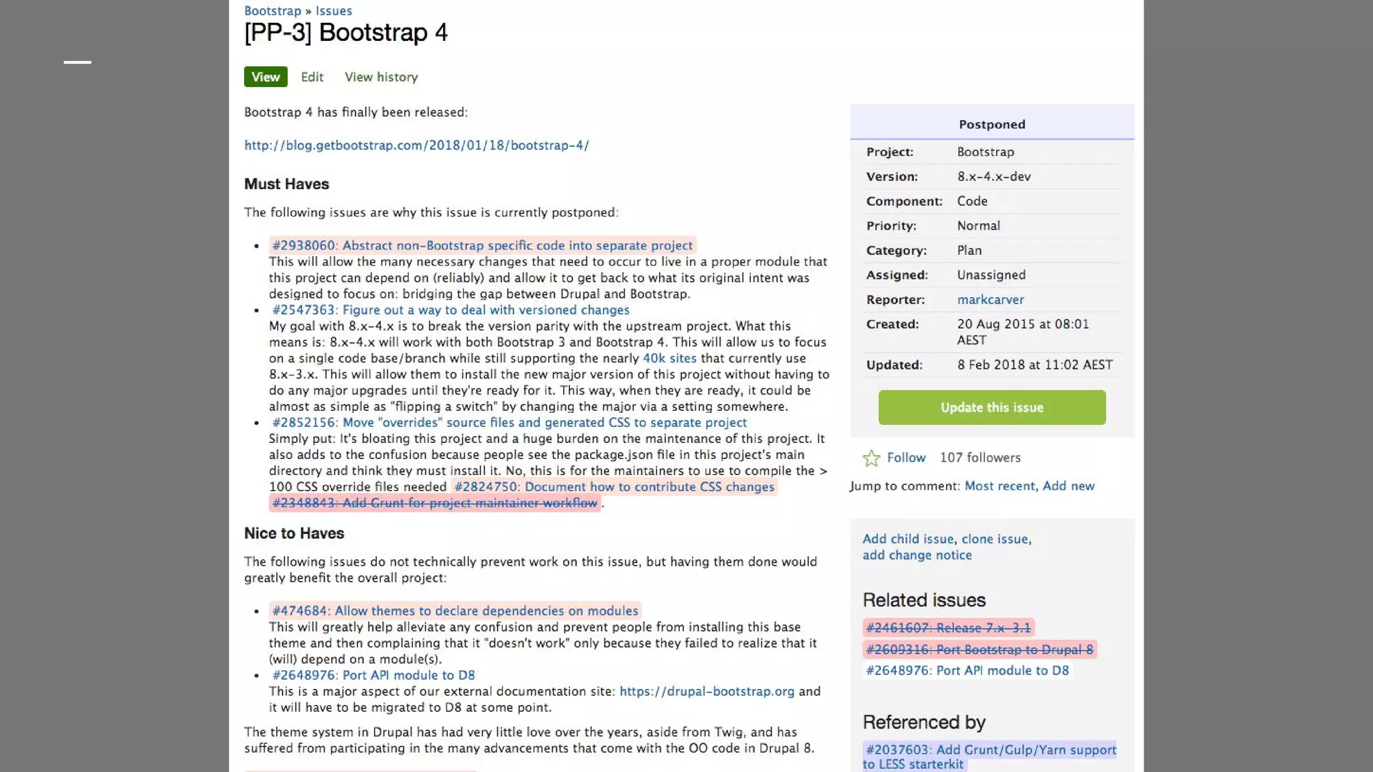Open struck-through issue #2348843 Add Grunt
Viewport: 1373px width, 772px height.
434,503
